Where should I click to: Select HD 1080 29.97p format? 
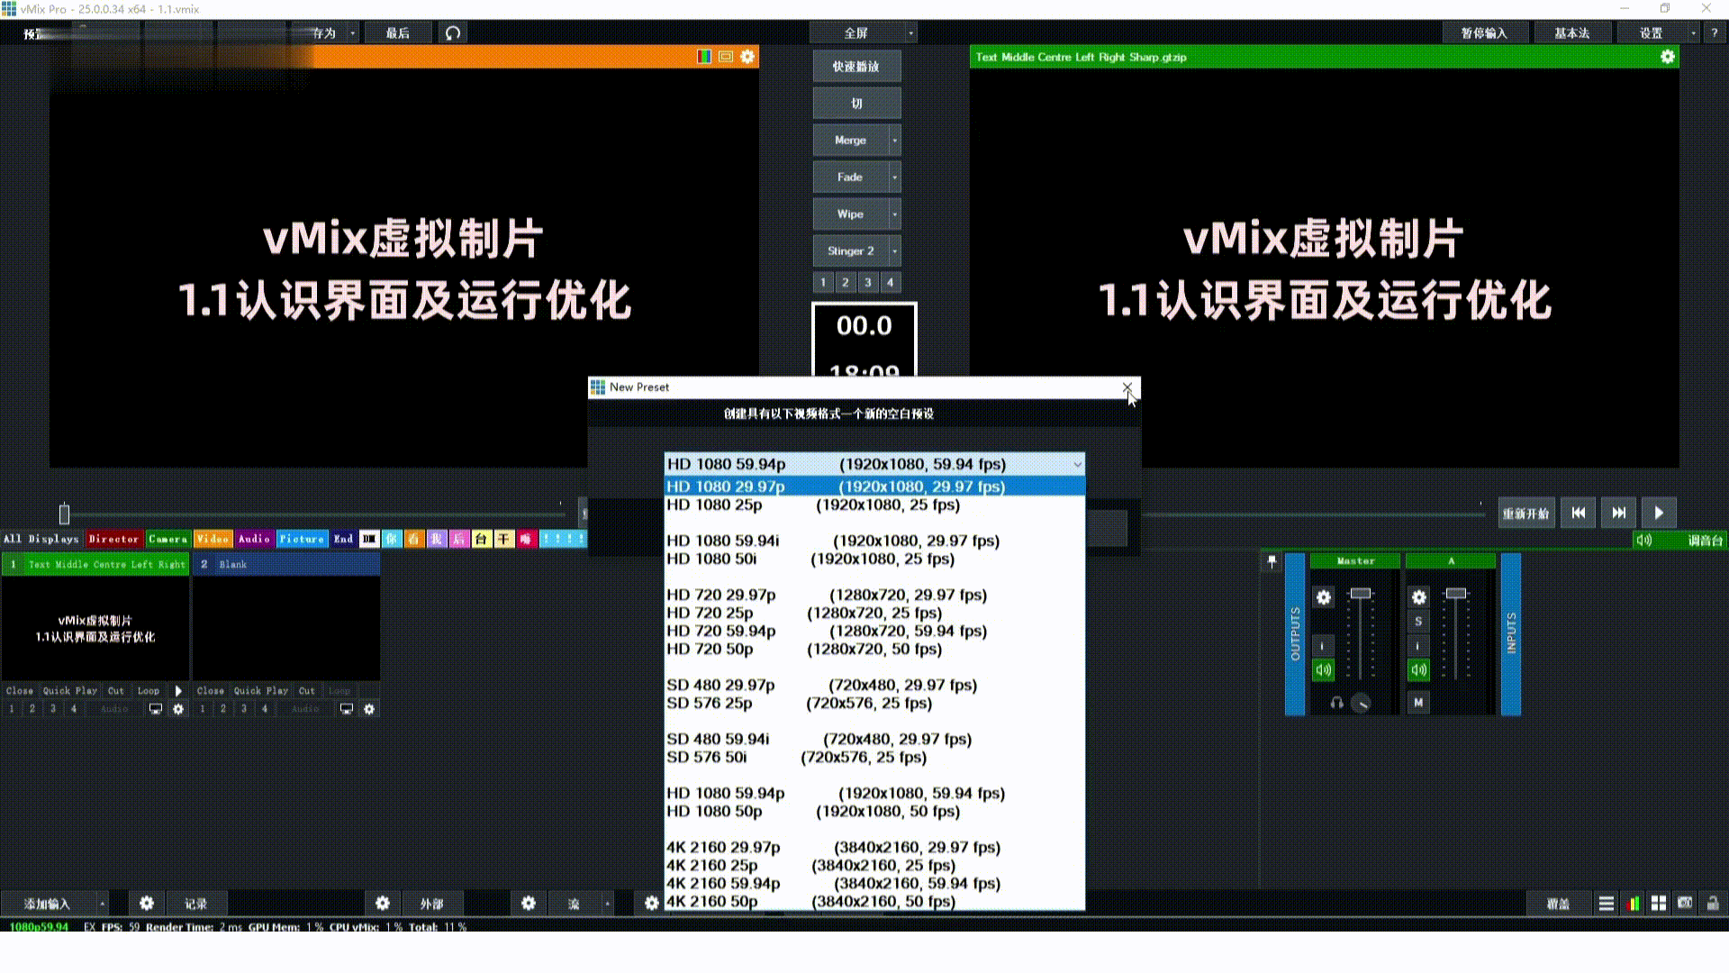[x=874, y=486]
